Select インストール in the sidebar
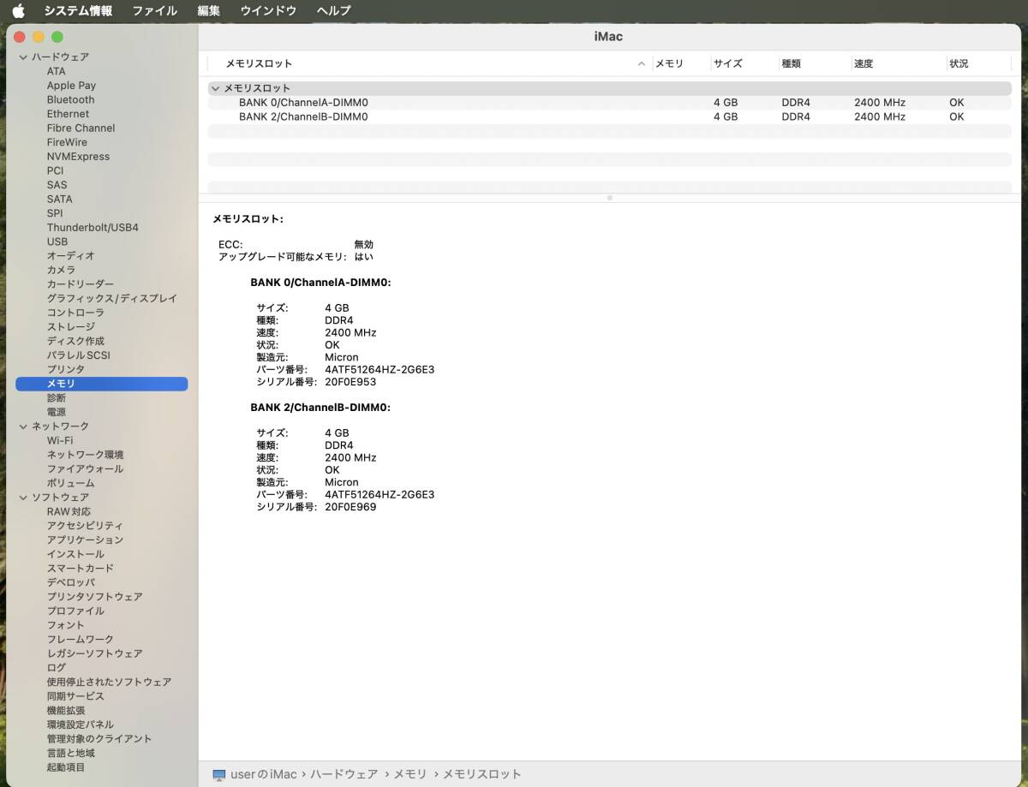The image size is (1028, 787). pyautogui.click(x=75, y=554)
